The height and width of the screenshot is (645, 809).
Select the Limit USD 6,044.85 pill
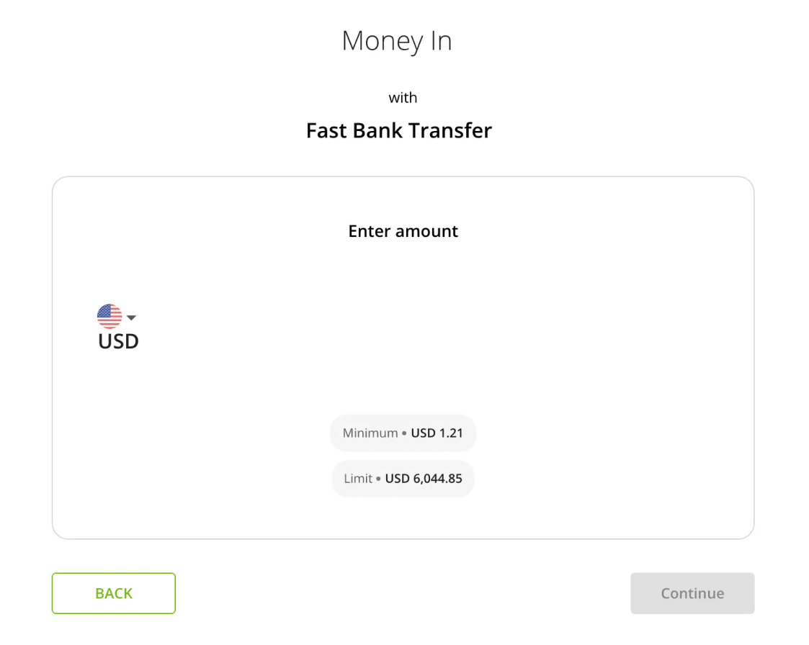tap(403, 478)
